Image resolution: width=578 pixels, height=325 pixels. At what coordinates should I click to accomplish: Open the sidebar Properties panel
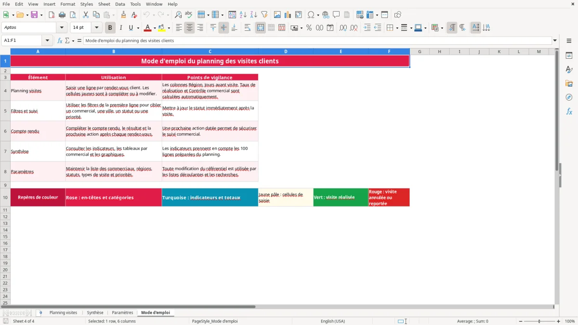point(569,56)
